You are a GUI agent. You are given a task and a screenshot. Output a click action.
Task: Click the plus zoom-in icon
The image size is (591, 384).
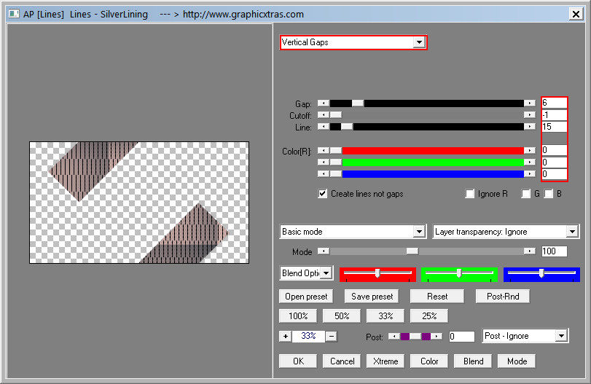point(285,336)
